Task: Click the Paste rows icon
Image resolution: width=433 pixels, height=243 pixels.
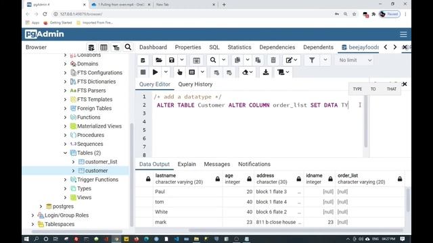Action: point(258,60)
